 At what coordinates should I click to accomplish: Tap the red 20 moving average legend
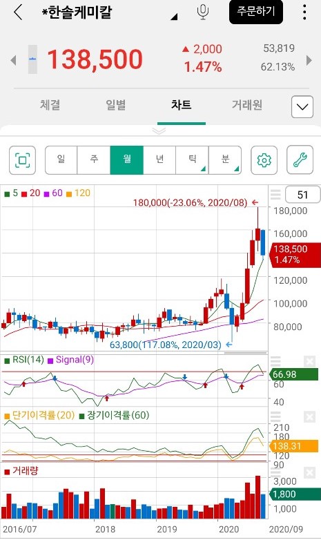pos(31,193)
